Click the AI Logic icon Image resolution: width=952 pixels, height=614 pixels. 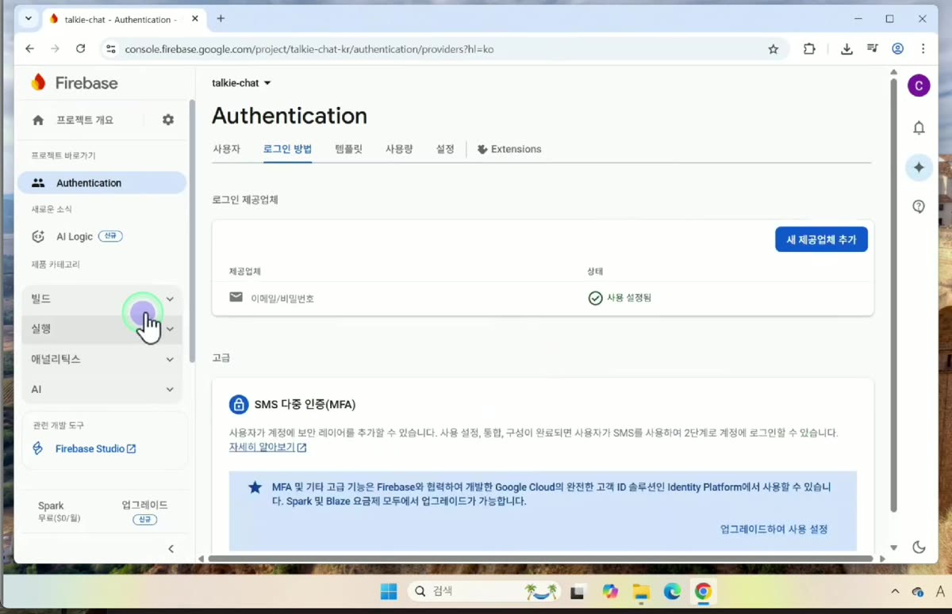click(38, 236)
